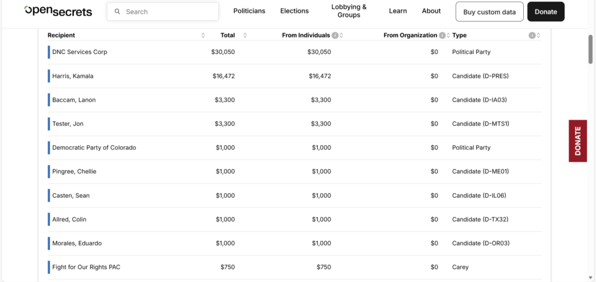Focus the Search input field
Image resolution: width=596 pixels, height=282 pixels.
[x=169, y=12]
